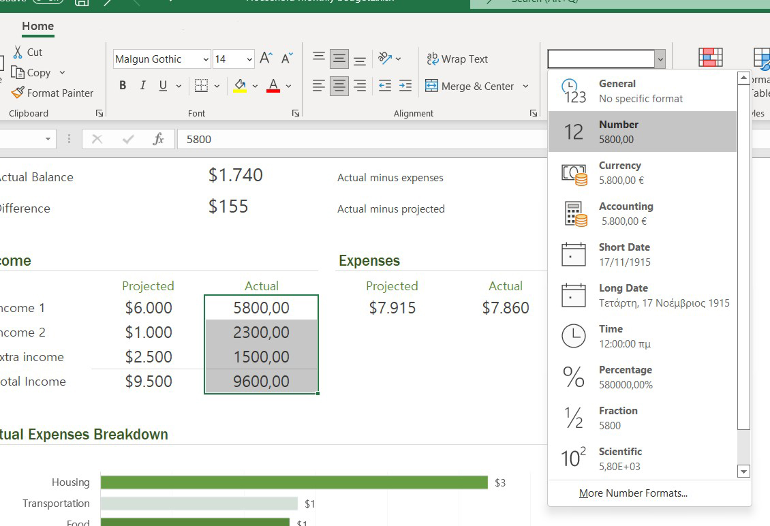770x526 pixels.
Task: Choose the Time format option
Action: point(643,335)
